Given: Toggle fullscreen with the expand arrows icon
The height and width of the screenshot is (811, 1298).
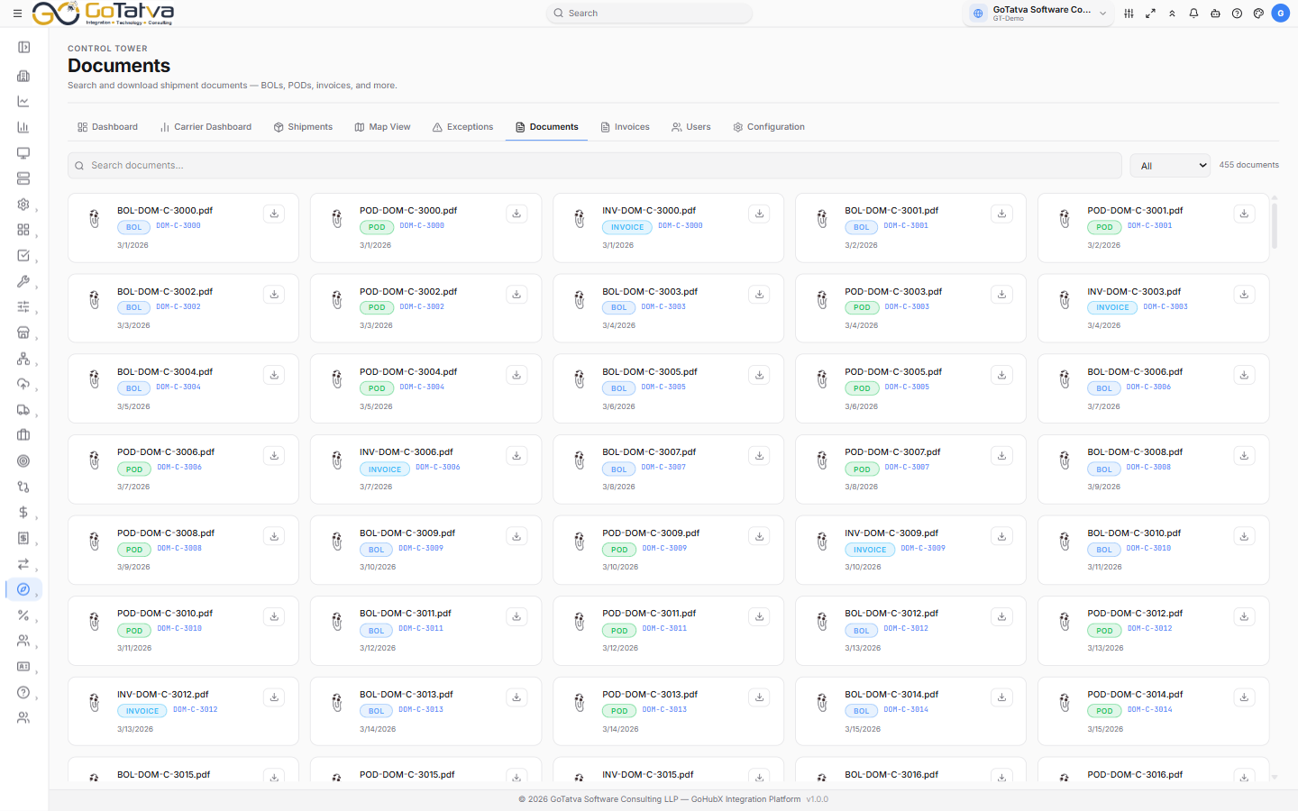Looking at the screenshot, I should (1150, 14).
